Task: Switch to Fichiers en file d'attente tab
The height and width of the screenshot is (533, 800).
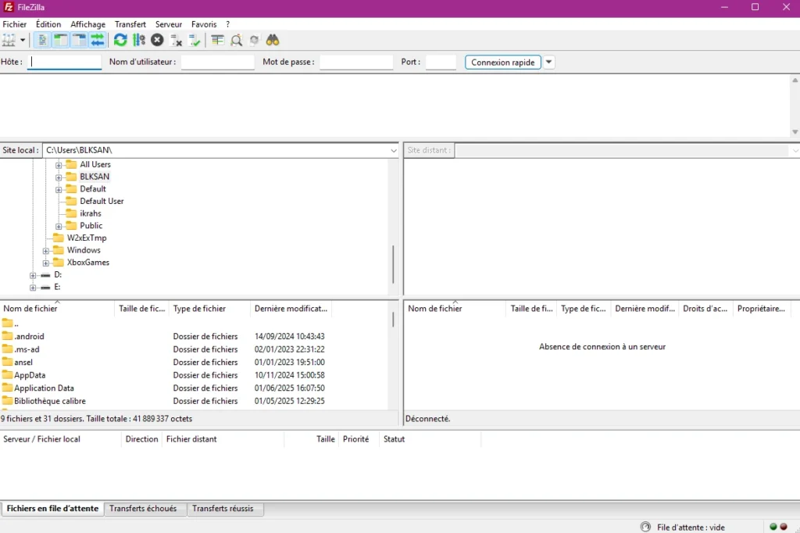Action: [x=52, y=509]
